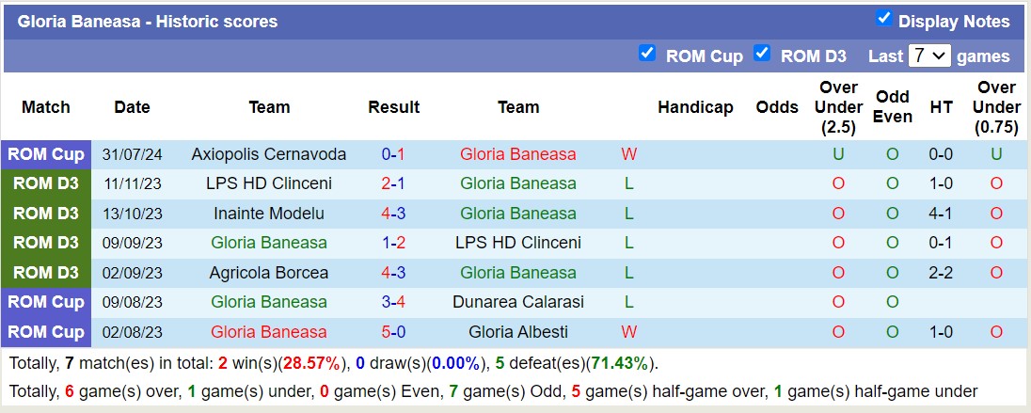Open Axiopolis Cernavoda team link

268,154
